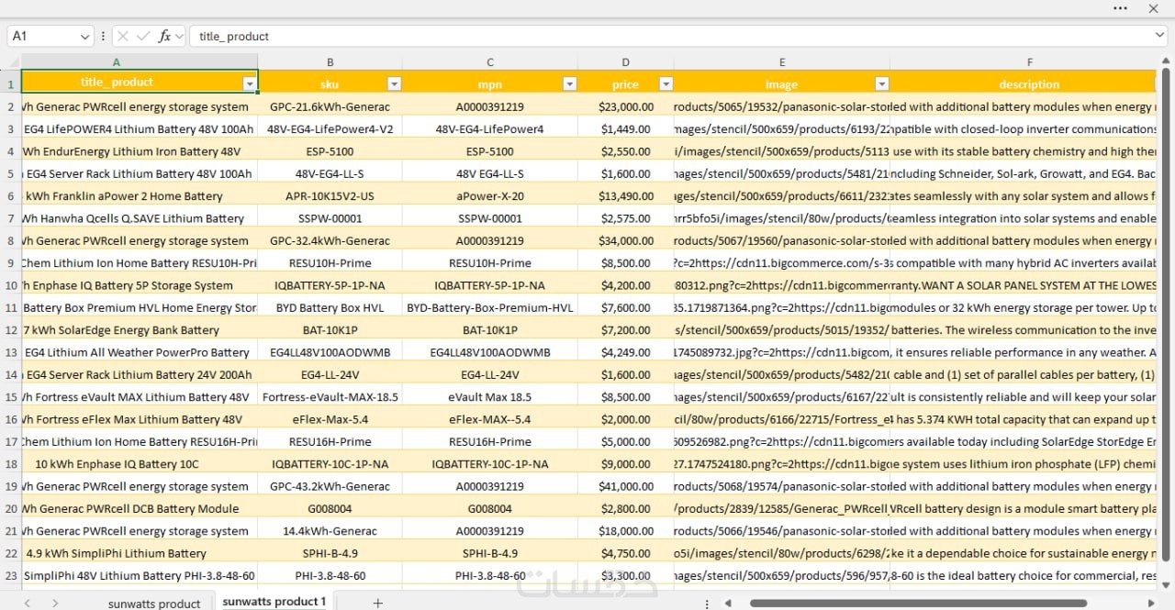This screenshot has height=610, width=1175.
Task: Select sunwatts product 1 sheet tab
Action: click(x=274, y=602)
